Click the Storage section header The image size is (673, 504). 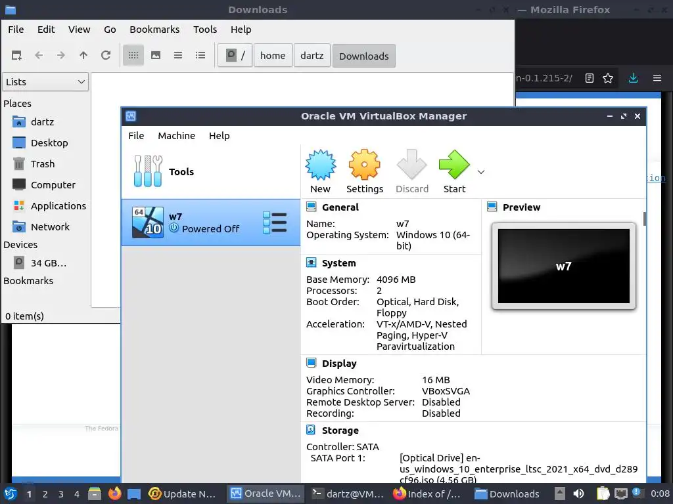pos(340,430)
